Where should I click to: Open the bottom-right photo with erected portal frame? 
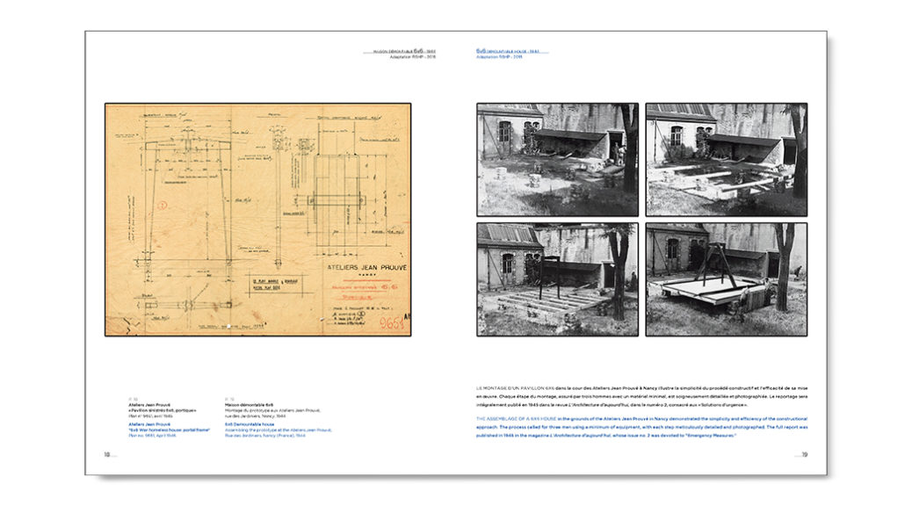(727, 279)
